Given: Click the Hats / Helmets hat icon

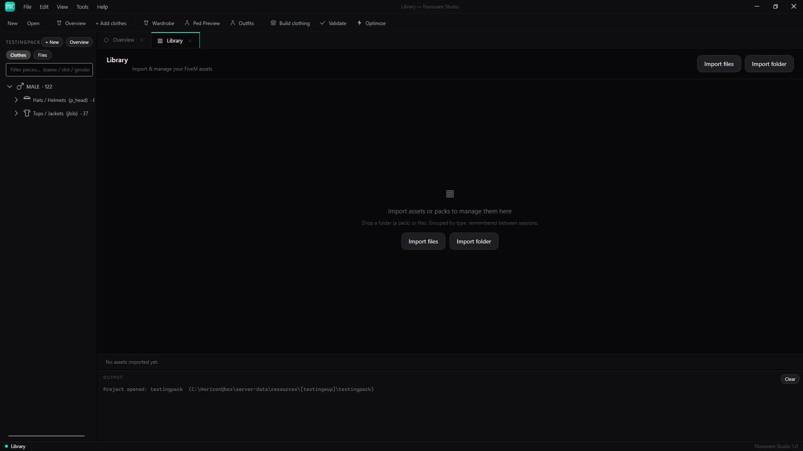Looking at the screenshot, I should 27,99.
